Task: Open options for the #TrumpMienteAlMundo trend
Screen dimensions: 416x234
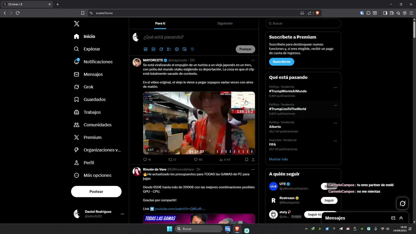Action: pos(335,87)
